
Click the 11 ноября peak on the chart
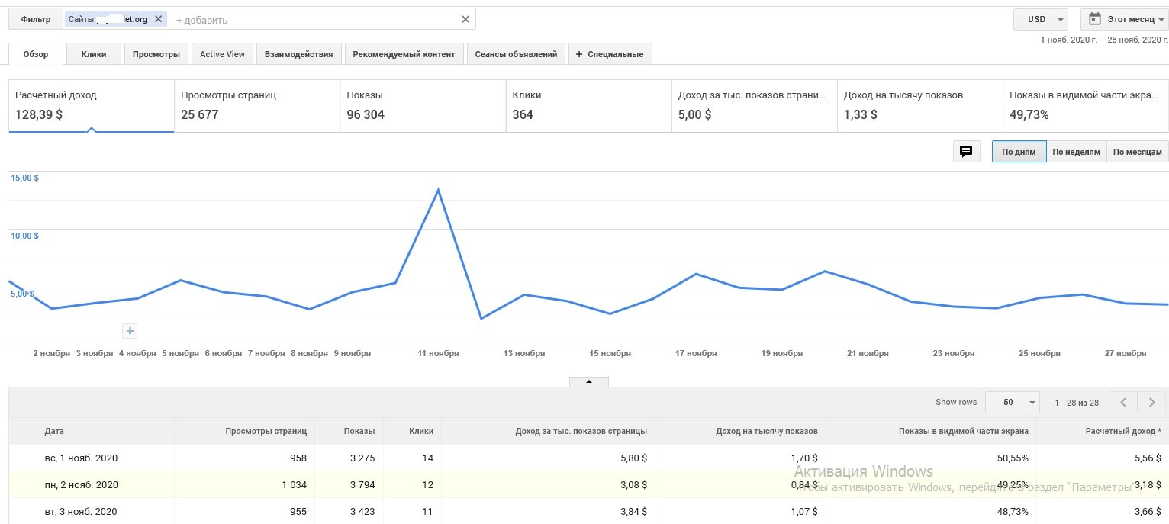(x=438, y=189)
